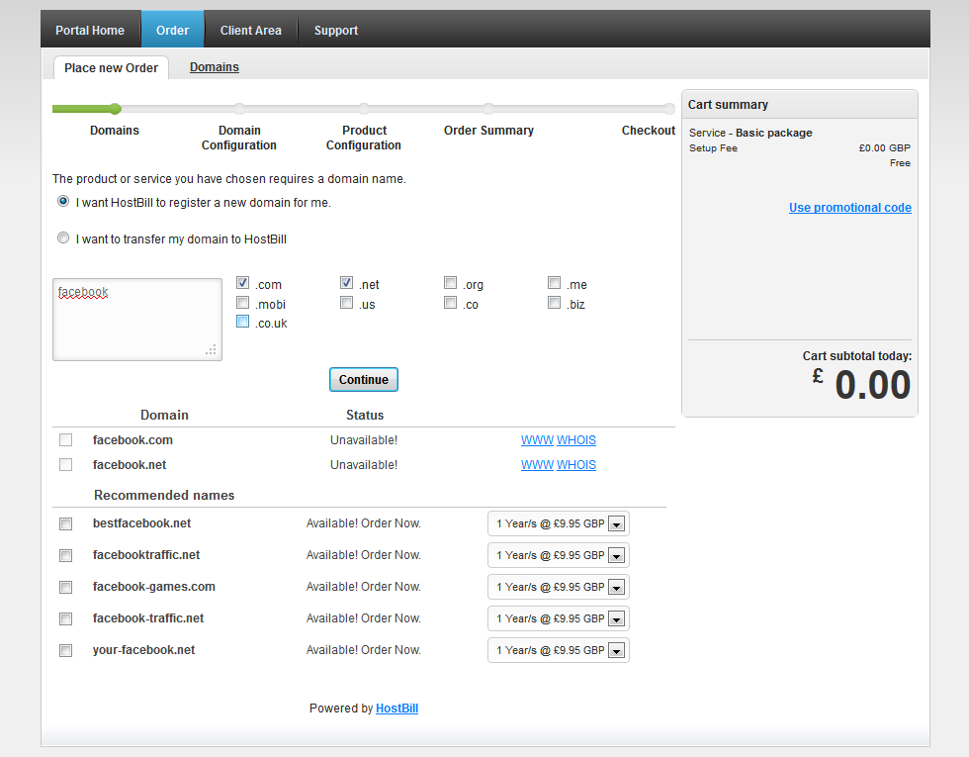Tick the .mobi extension checkbox
This screenshot has width=969, height=757.
[243, 303]
